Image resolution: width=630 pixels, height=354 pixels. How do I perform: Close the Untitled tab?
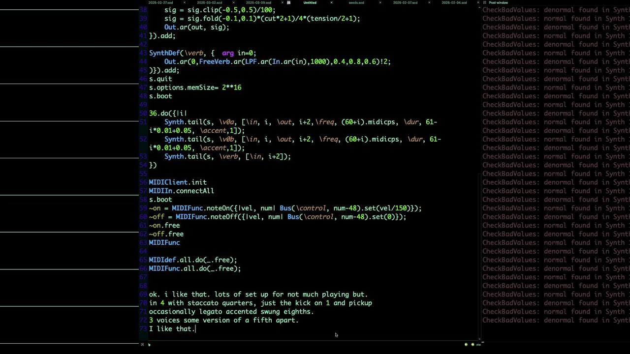pyautogui.click(x=331, y=2)
